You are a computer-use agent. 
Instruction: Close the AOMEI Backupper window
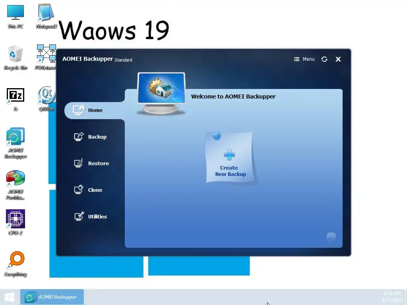(x=338, y=59)
